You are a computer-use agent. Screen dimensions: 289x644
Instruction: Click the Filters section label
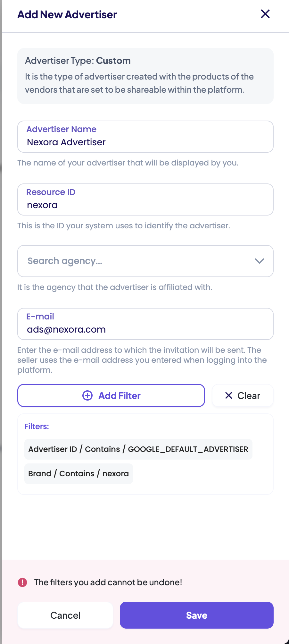coord(37,426)
